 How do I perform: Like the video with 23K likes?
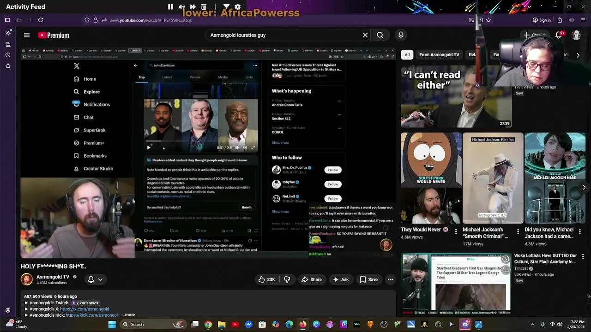pyautogui.click(x=266, y=279)
